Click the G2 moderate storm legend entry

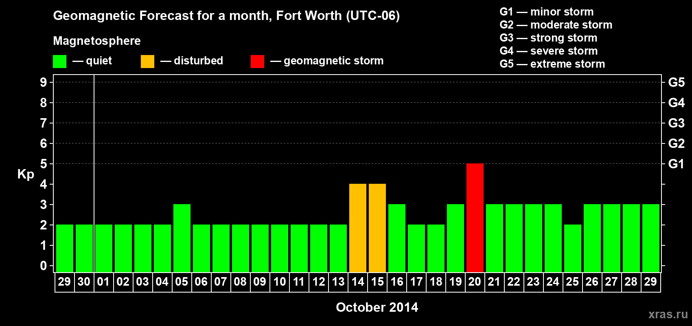556,25
